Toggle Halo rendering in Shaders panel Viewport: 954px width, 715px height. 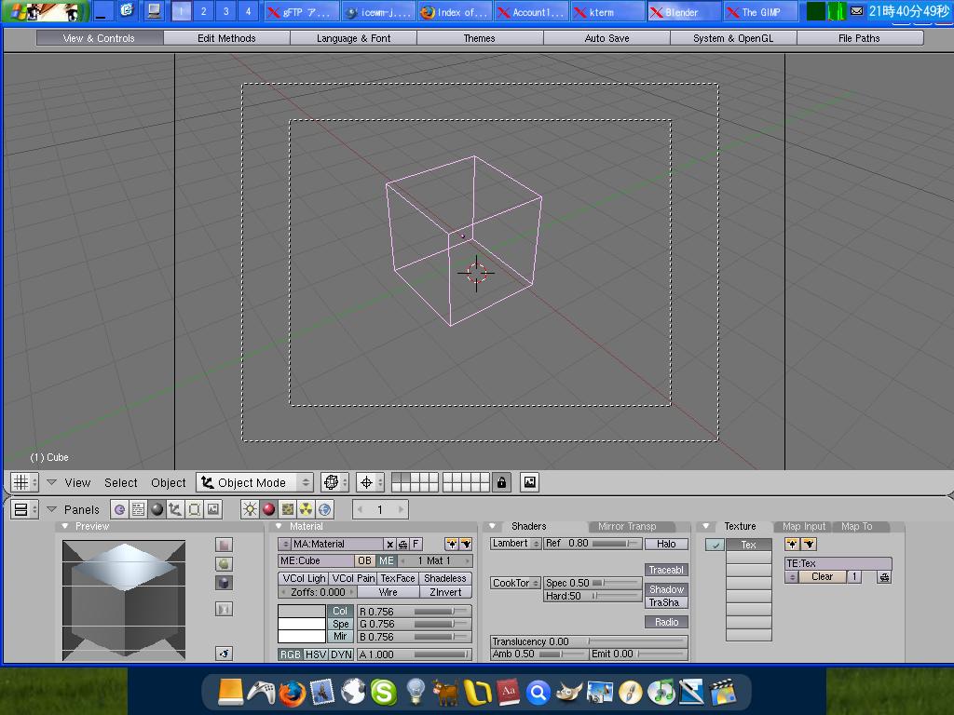coord(665,544)
